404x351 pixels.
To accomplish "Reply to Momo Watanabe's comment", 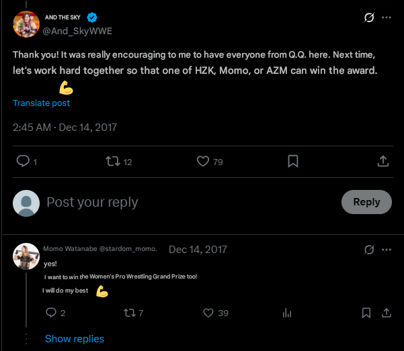I will (x=50, y=313).
